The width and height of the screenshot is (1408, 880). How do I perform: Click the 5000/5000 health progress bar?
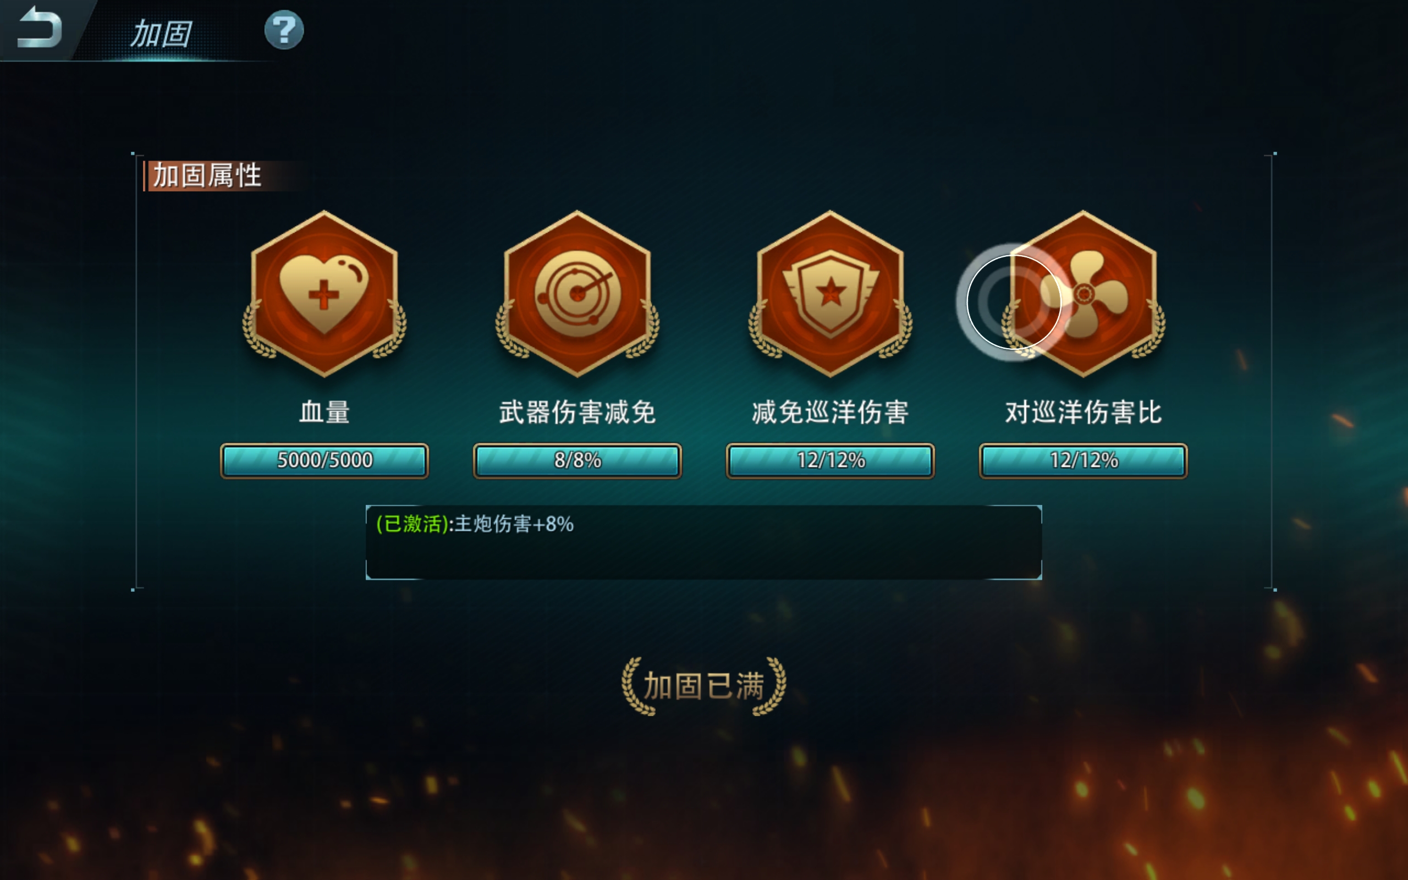(324, 461)
